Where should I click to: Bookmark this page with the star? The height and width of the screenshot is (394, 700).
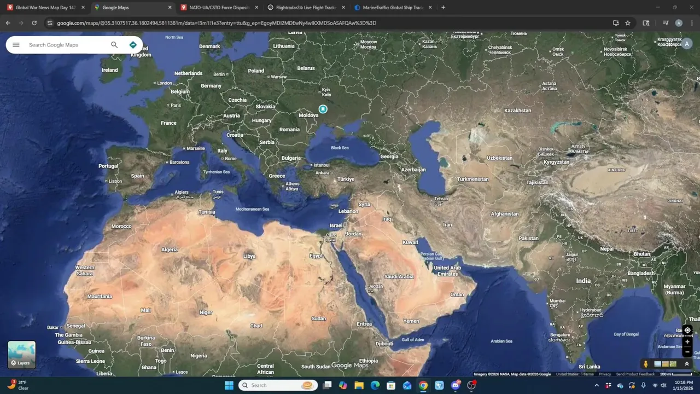(x=628, y=23)
